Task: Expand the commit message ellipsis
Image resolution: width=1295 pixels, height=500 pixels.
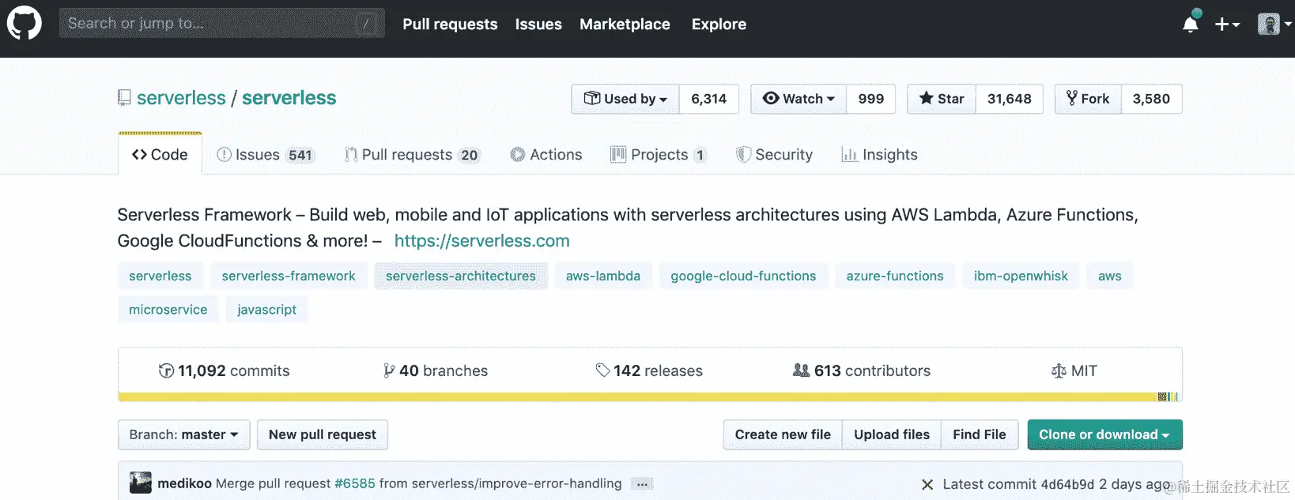Action: (x=642, y=484)
